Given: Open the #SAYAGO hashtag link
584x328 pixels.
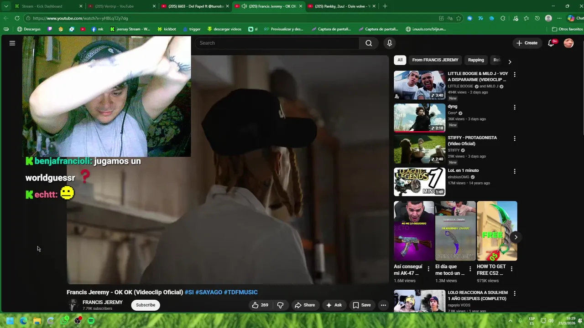Looking at the screenshot, I should pos(209,292).
